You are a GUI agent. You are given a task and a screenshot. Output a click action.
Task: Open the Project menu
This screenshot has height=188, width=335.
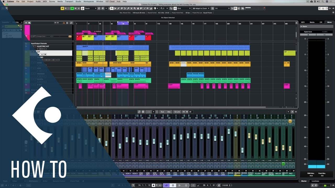30,1
